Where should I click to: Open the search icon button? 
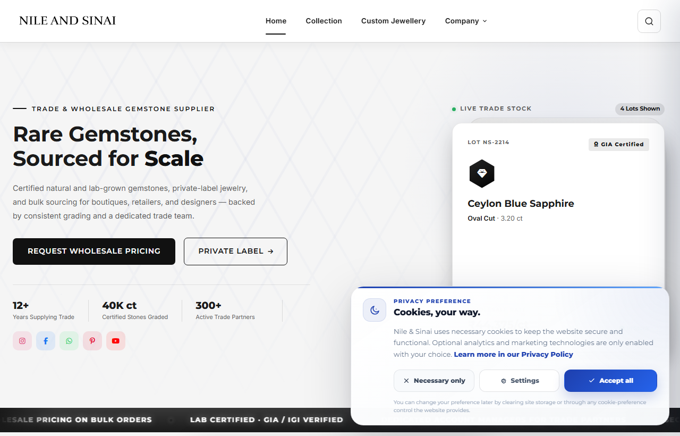(649, 21)
